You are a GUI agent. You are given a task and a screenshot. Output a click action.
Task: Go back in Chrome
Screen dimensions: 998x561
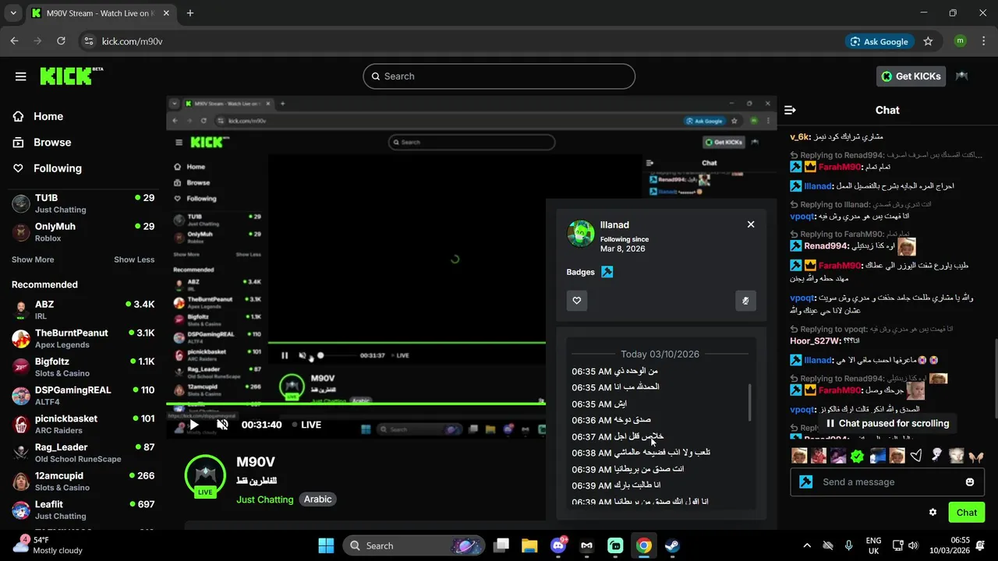14,41
